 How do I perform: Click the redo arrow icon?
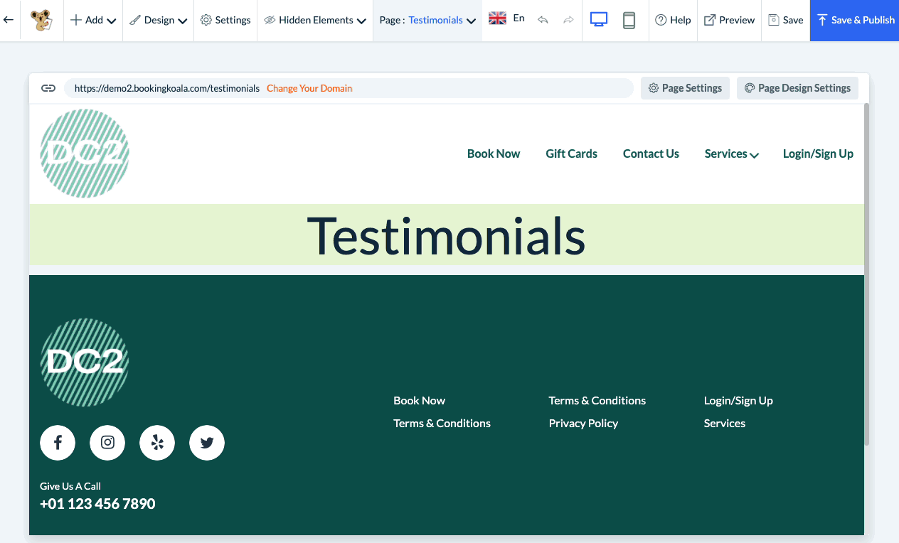click(568, 20)
